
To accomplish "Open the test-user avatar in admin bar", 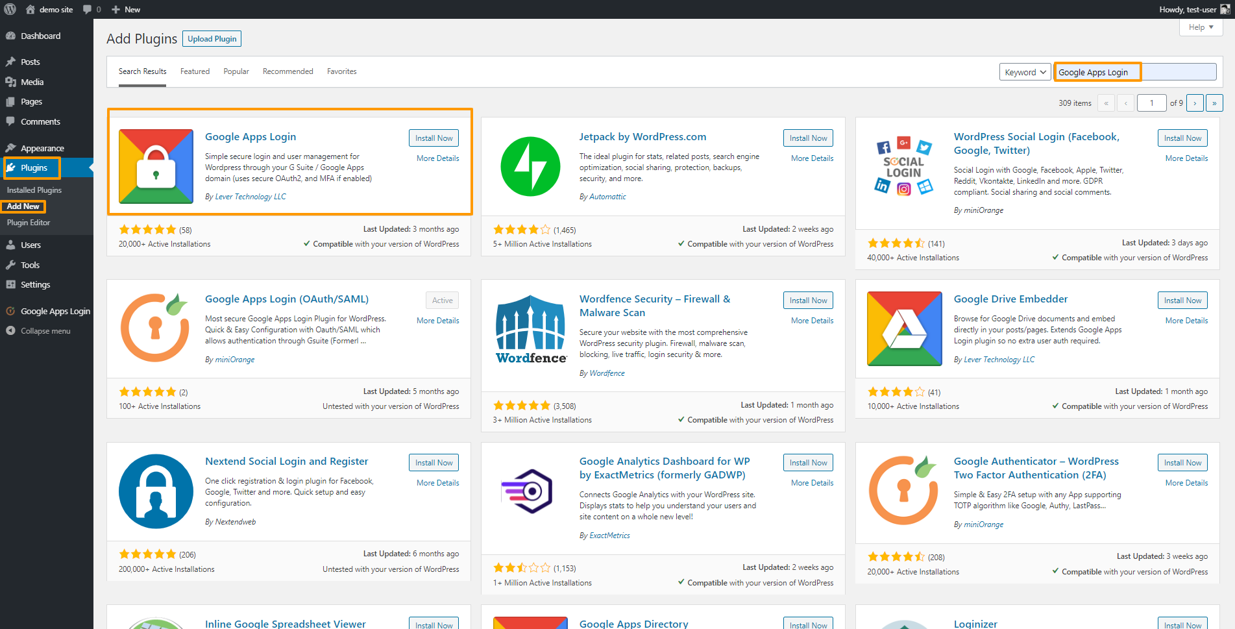I will tap(1224, 9).
